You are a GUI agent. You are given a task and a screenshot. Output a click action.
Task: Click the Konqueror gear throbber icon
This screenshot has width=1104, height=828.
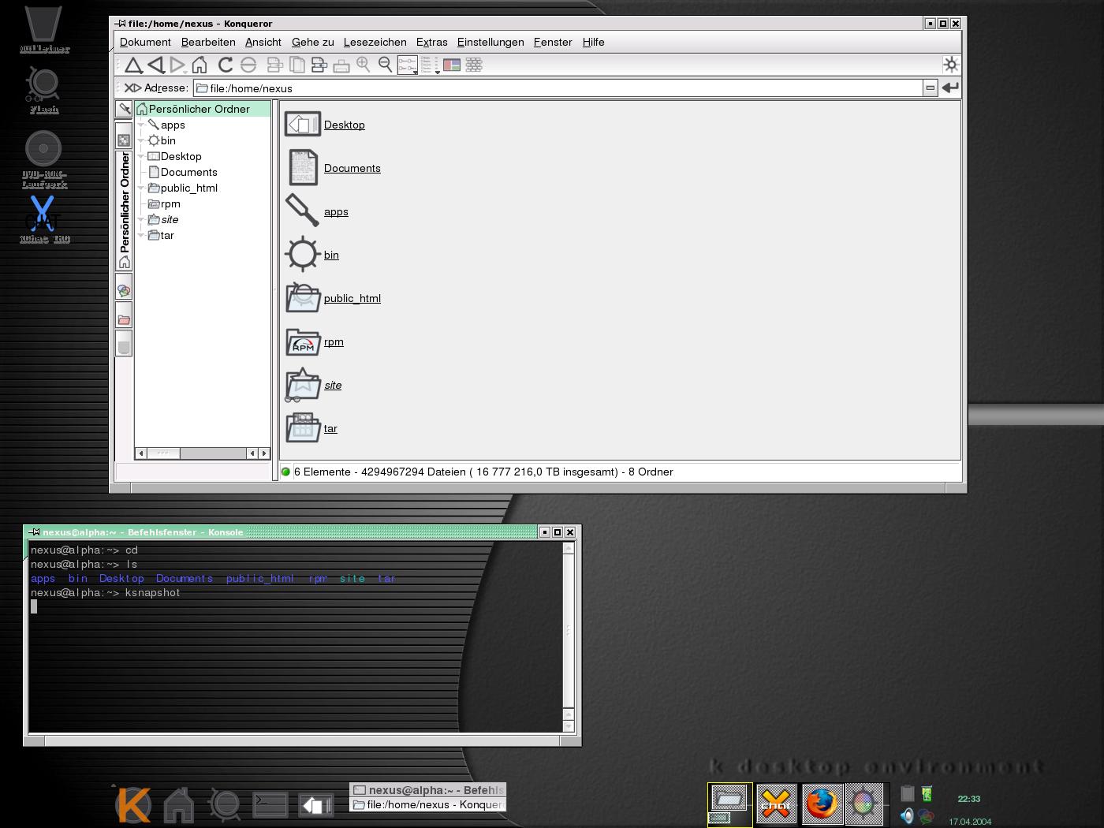951,65
